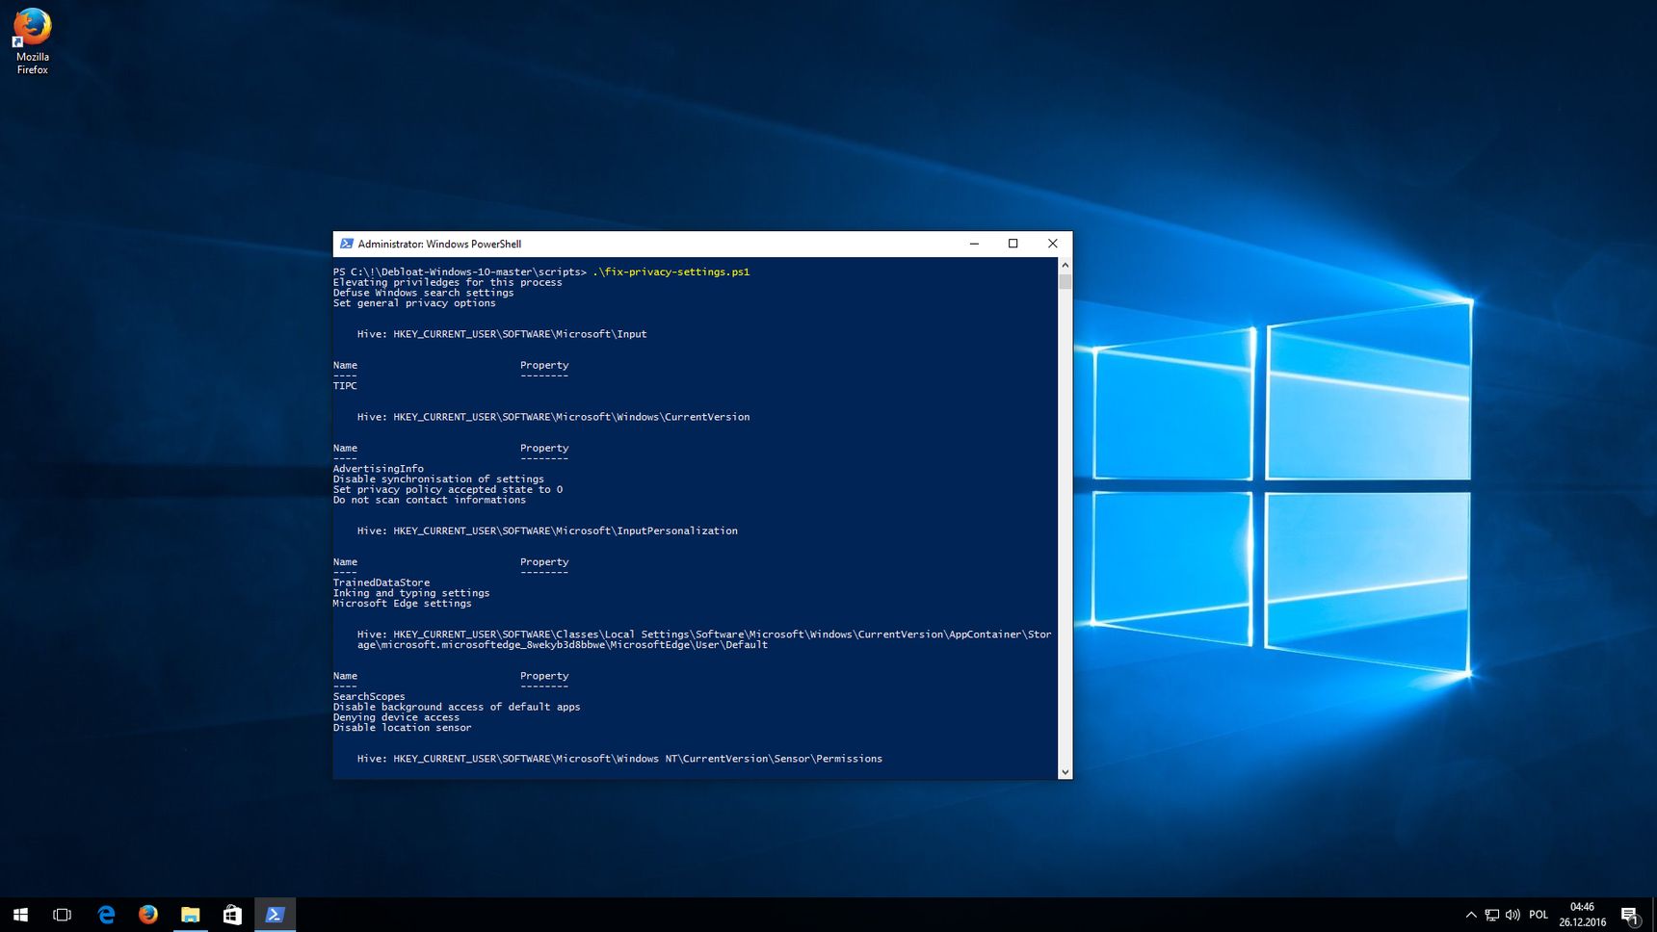Viewport: 1657px width, 932px height.
Task: Click the 'Set general privacy options' line
Action: pos(414,303)
